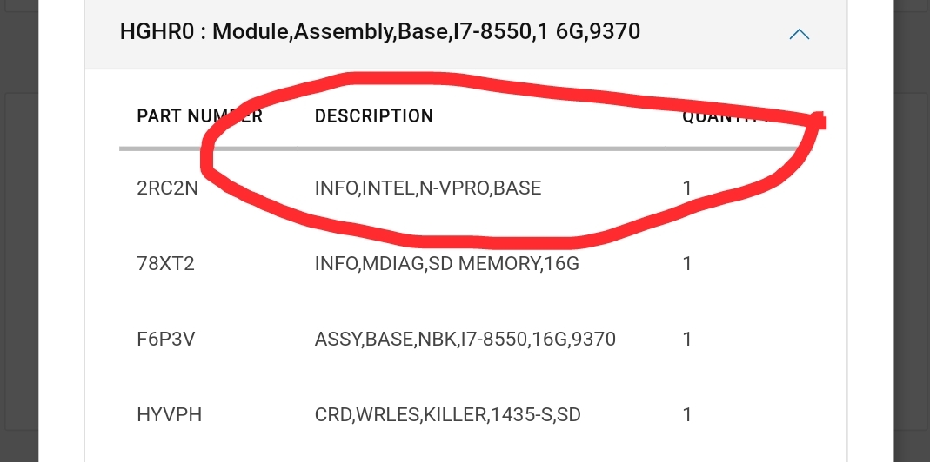Click the quantity value for 78XT2

coord(687,263)
